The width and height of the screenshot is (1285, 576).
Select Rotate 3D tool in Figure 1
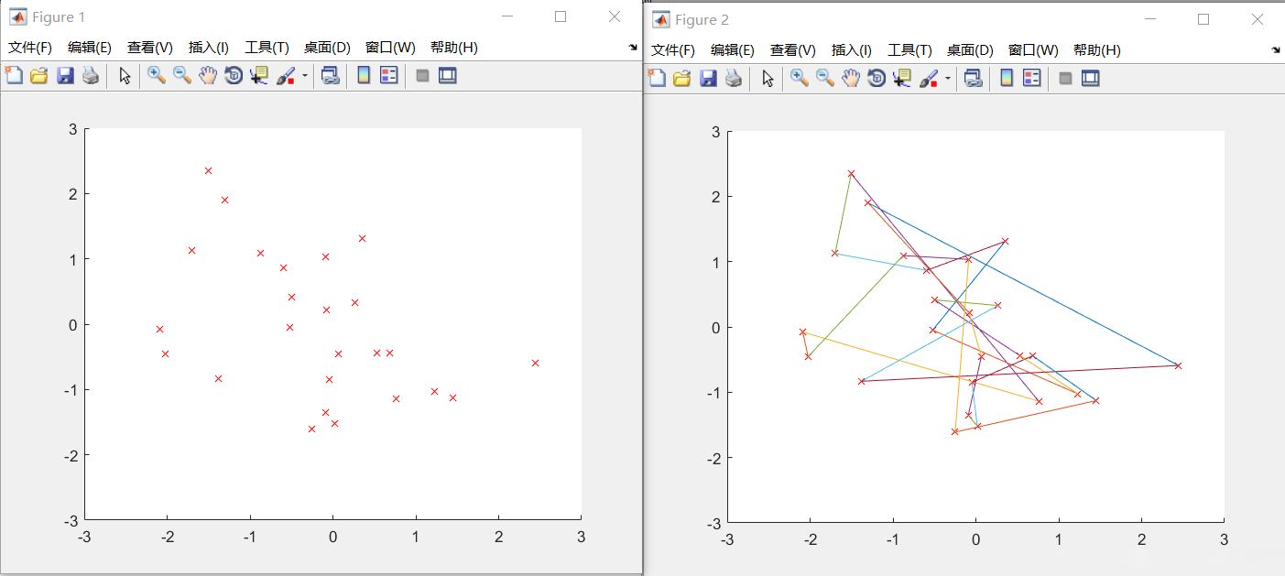[234, 76]
